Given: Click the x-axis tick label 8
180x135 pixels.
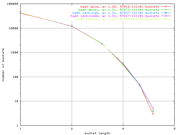Looking at the screenshot, I should (x=174, y=129).
